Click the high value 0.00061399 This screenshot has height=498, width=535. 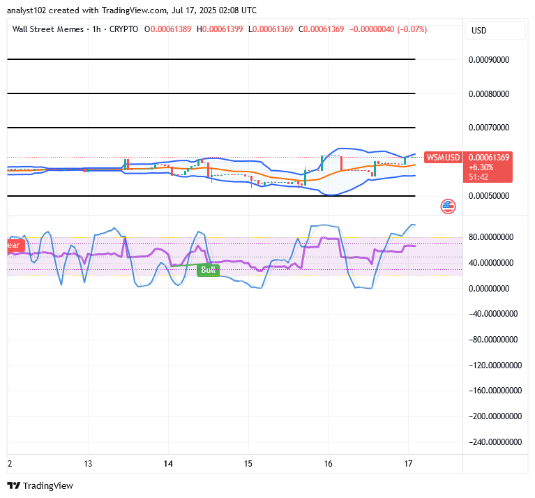(x=223, y=29)
